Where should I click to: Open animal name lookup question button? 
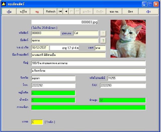click(x=103, y=41)
